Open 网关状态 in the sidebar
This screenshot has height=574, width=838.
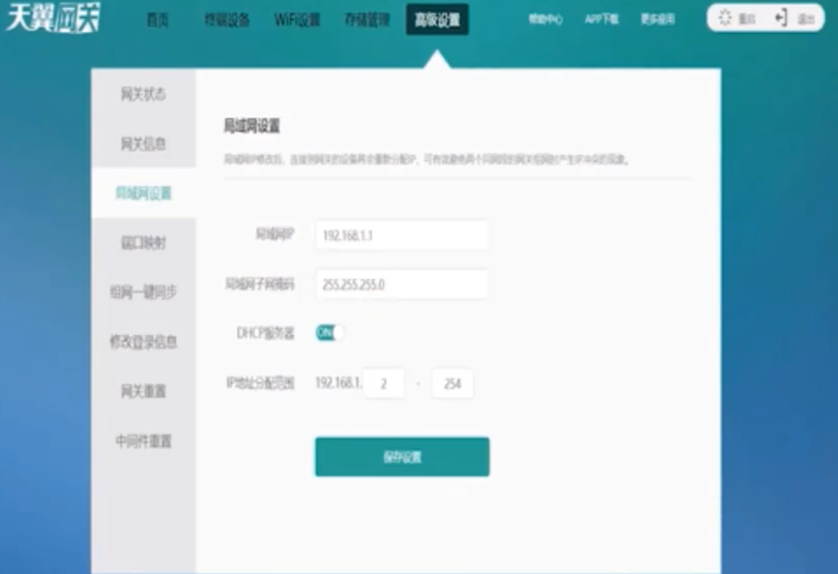(143, 94)
